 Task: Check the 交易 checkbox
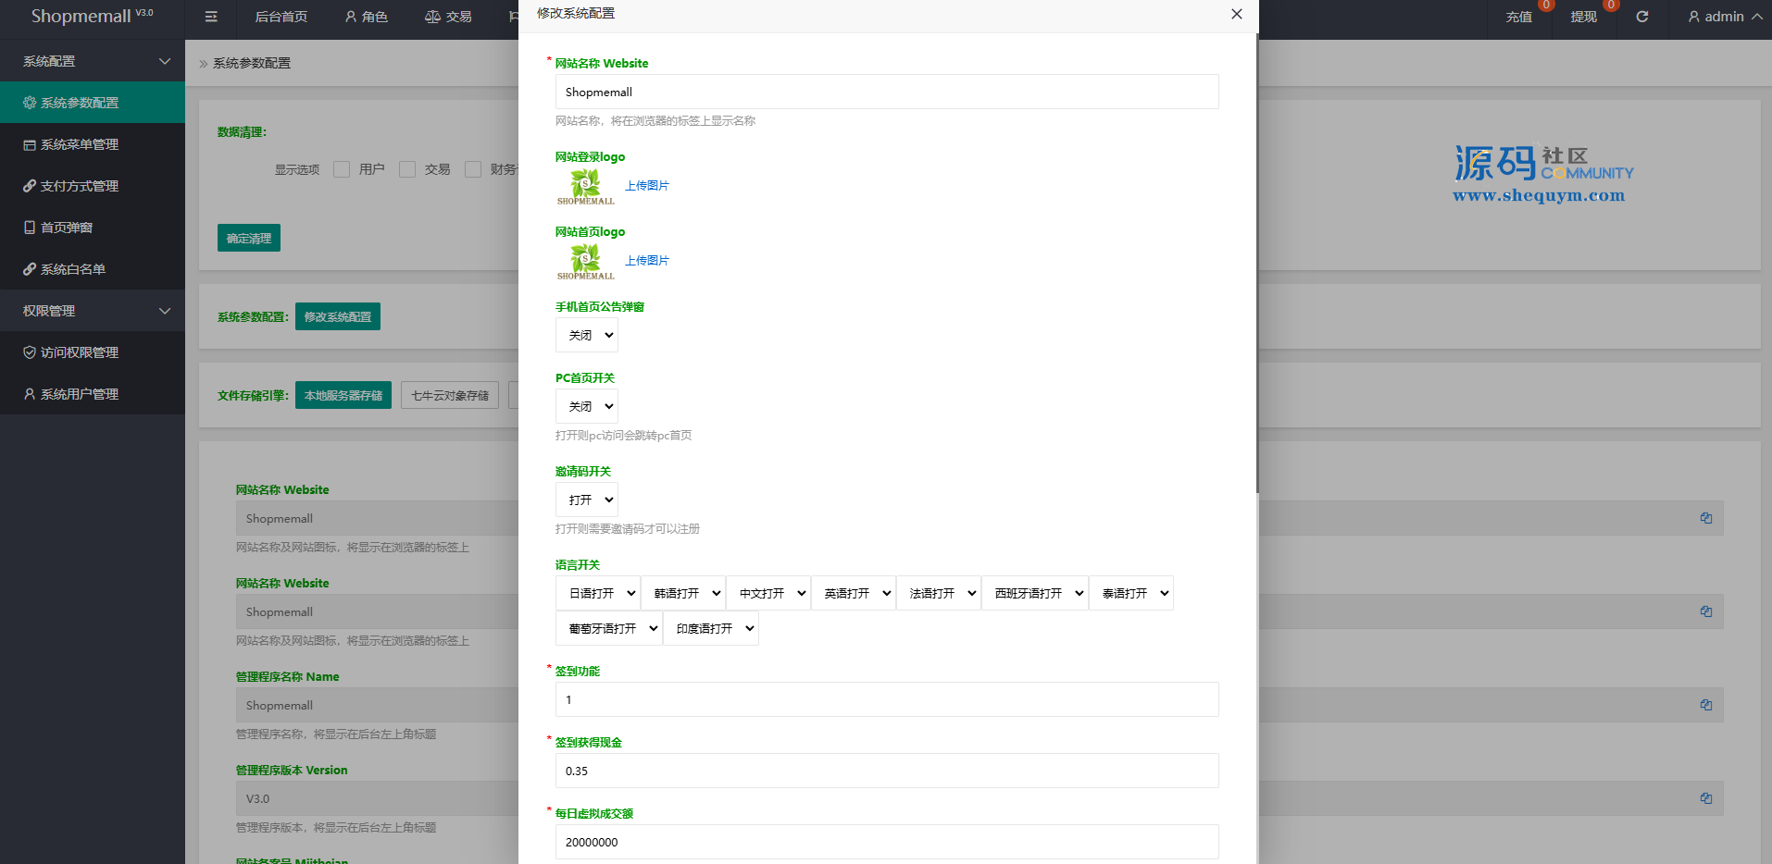pyautogui.click(x=407, y=169)
